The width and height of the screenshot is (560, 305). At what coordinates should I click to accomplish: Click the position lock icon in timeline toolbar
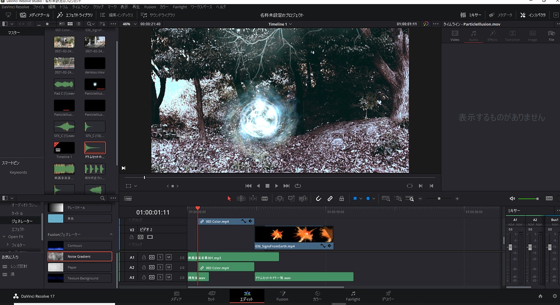pos(342,199)
